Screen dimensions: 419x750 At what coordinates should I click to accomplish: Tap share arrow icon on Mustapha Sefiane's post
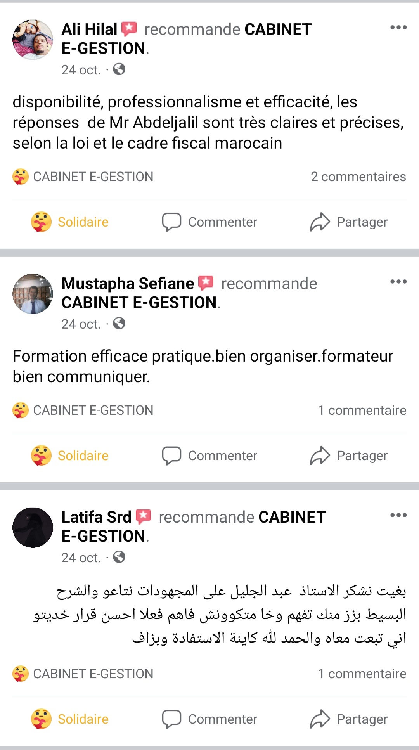320,456
